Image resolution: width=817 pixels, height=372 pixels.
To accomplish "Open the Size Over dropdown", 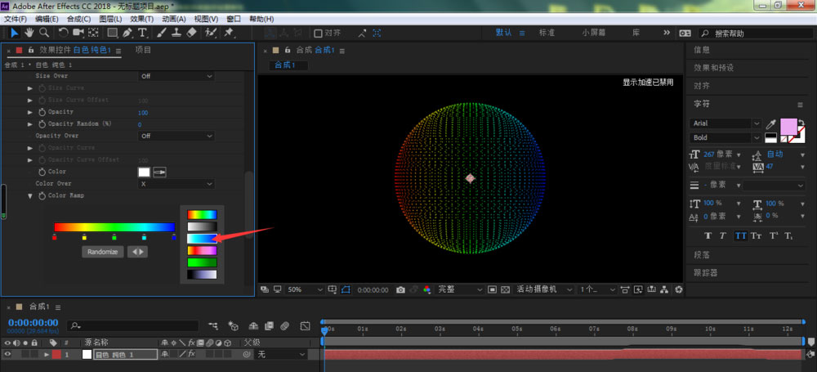I will pyautogui.click(x=176, y=76).
